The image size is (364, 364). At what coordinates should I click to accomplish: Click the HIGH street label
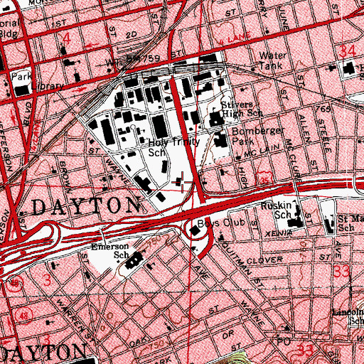pyautogui.click(x=243, y=178)
